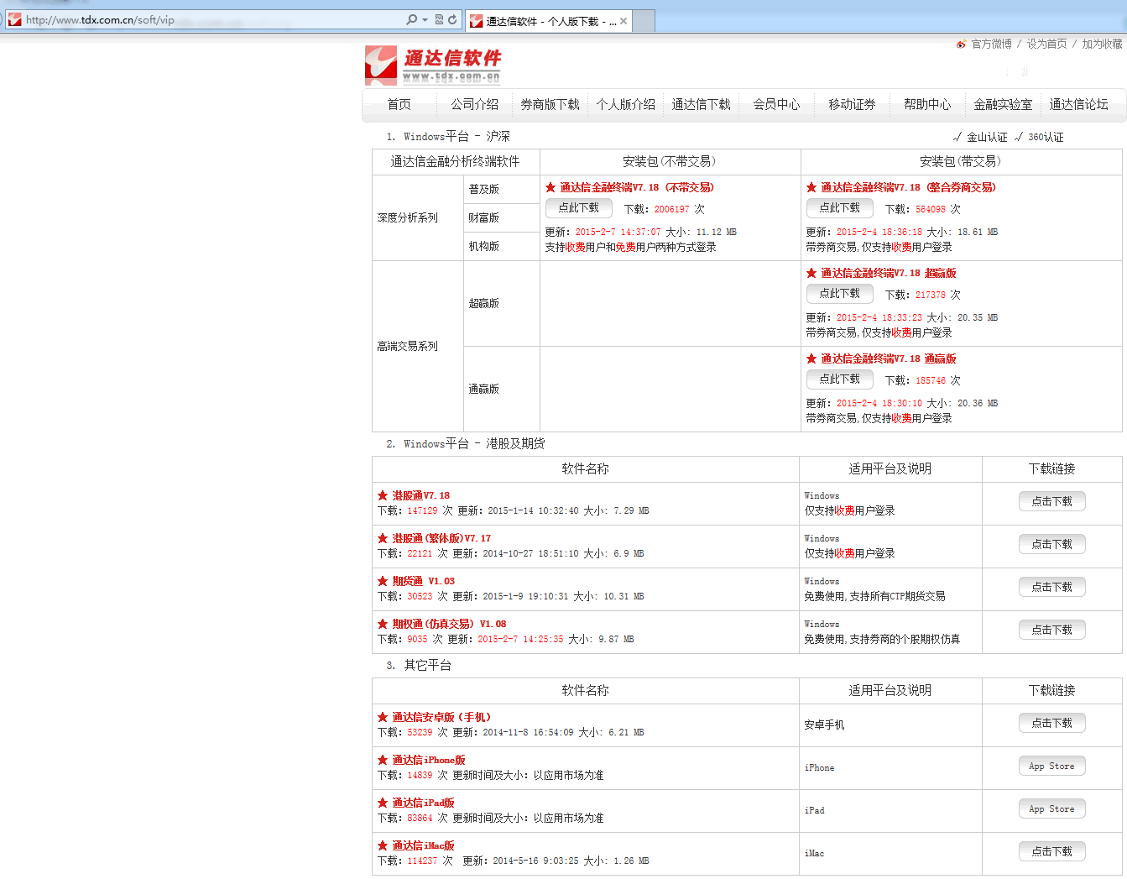
Task: Click 点此下载 for 通赢版 package
Action: pyautogui.click(x=840, y=379)
